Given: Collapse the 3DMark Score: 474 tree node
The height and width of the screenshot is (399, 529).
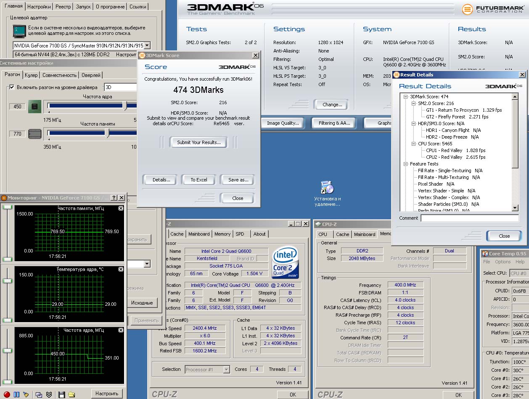Looking at the screenshot, I should (406, 97).
